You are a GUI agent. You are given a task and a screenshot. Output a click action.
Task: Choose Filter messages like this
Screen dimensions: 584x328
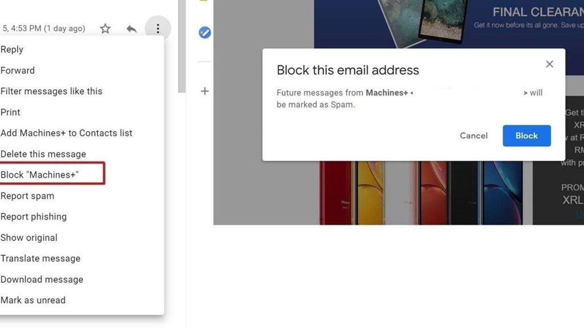52,91
